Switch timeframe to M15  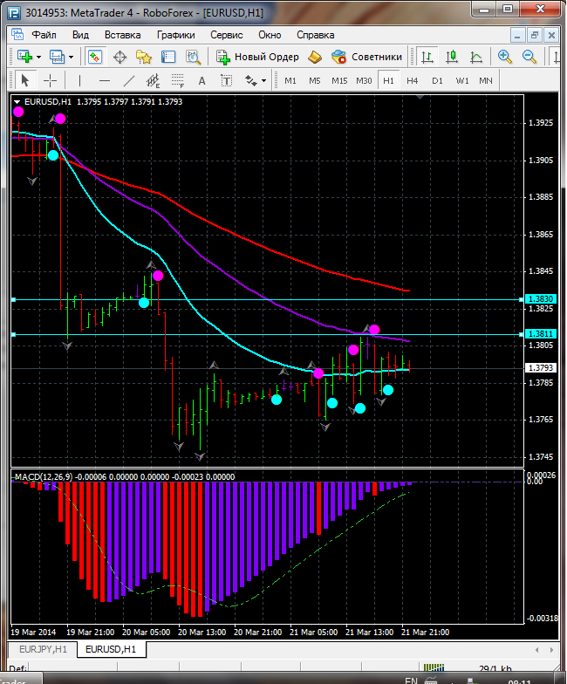(x=339, y=80)
